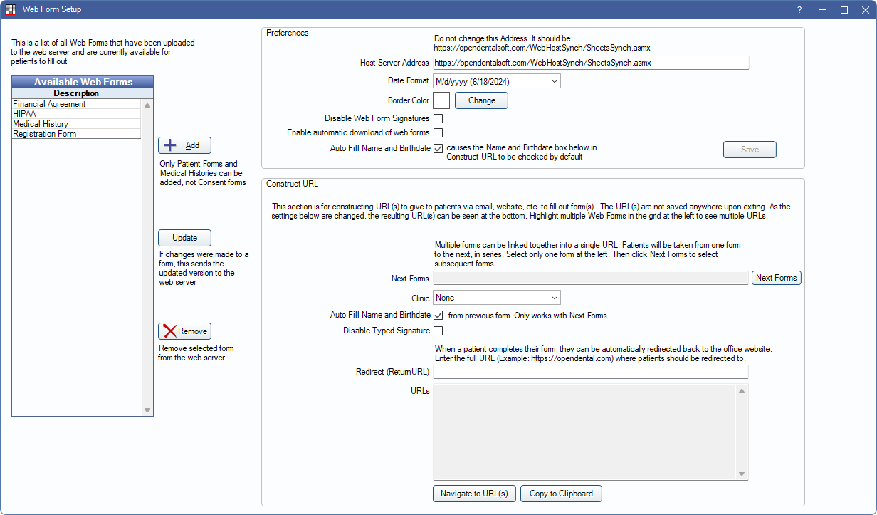877x515 pixels.
Task: Click Copy to Clipboard button
Action: pos(561,494)
